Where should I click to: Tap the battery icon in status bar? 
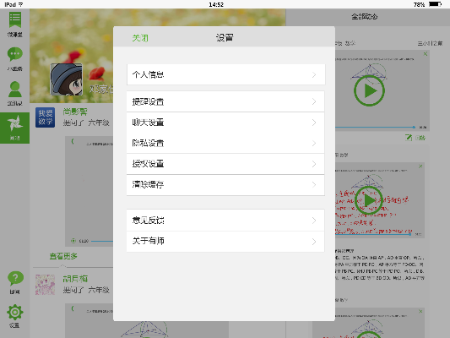[435, 4]
